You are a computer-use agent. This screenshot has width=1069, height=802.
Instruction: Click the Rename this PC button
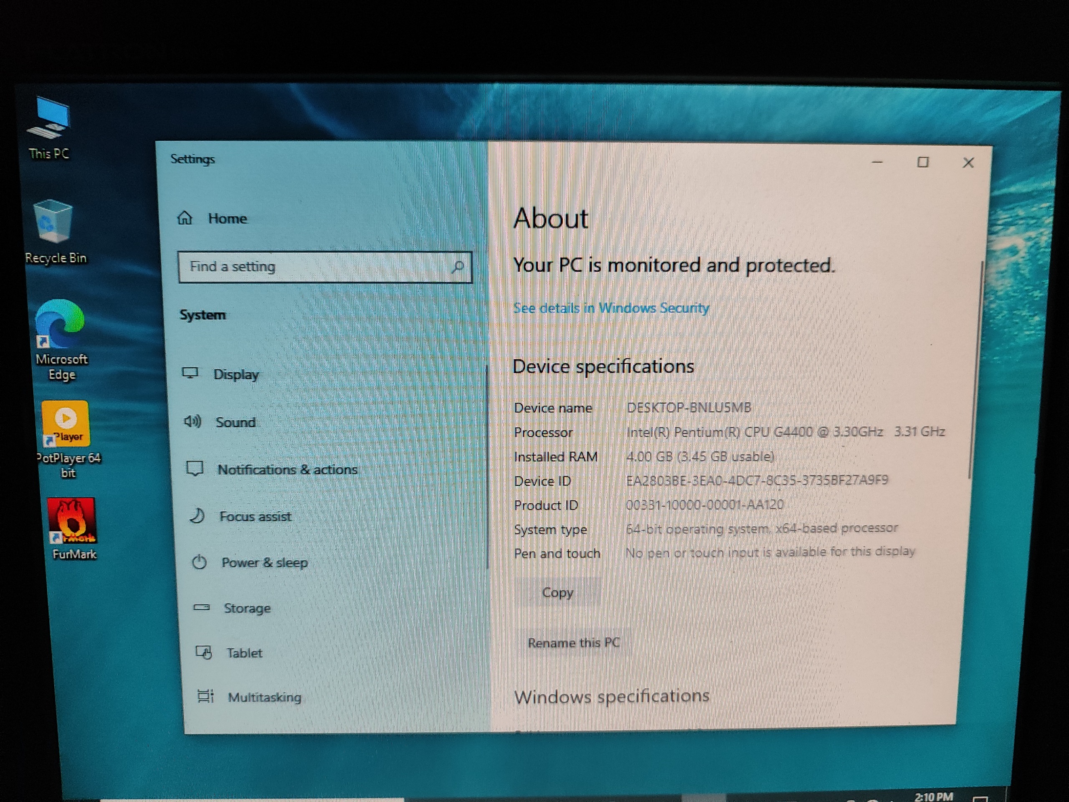click(574, 643)
